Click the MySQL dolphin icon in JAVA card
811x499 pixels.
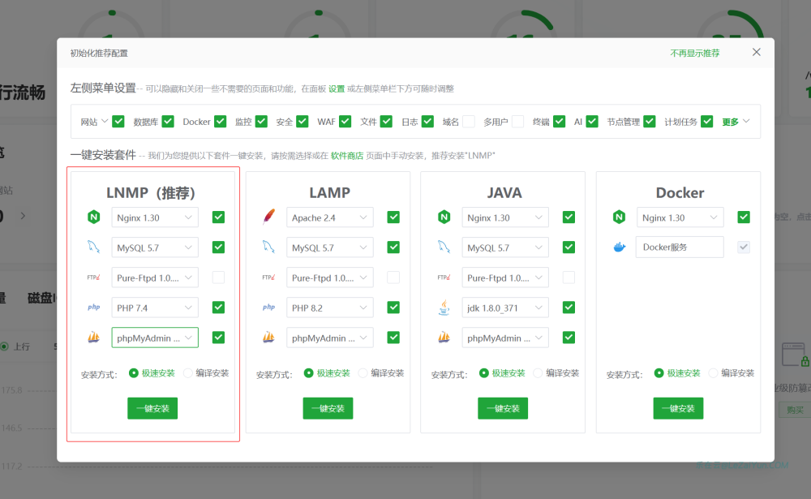[x=444, y=247]
